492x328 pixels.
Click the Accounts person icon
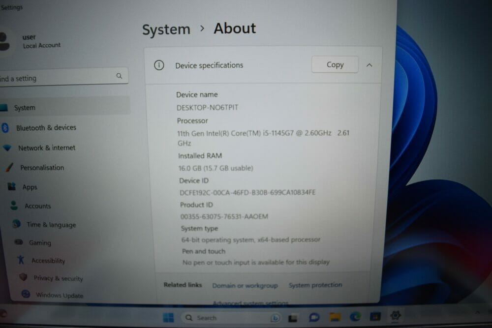click(x=14, y=206)
